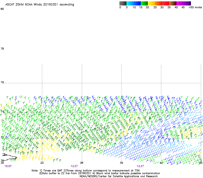Click the legend label '25'
The image size is (203, 178).
155,7
